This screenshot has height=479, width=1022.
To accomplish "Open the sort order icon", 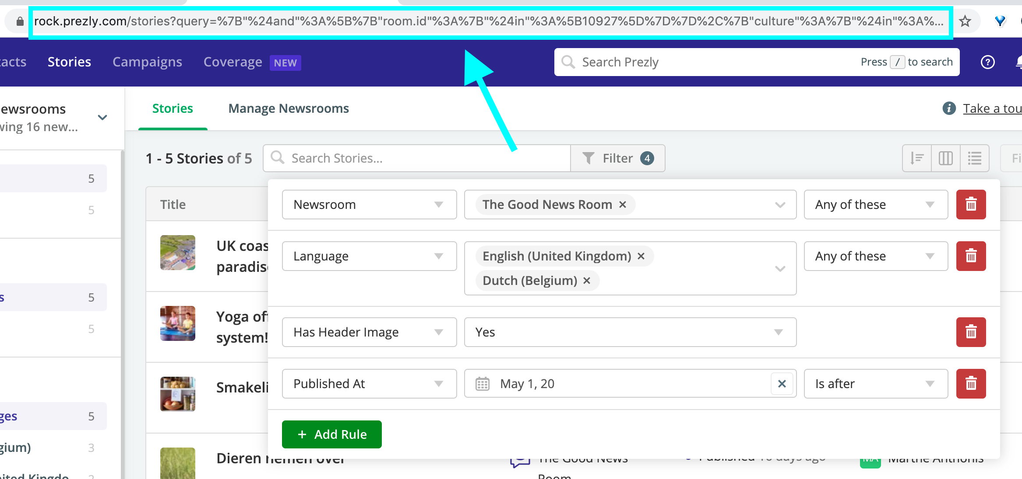I will click(917, 158).
